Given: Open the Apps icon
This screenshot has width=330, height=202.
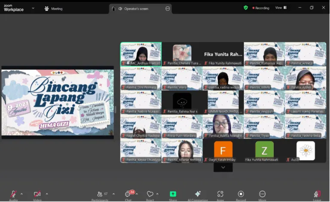Looking at the screenshot, I should point(220,194).
